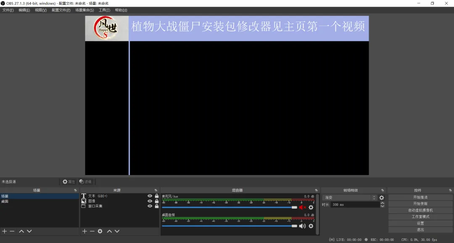Select the 窗口采集 source row
Image resolution: width=454 pixels, height=243 pixels.
click(119, 206)
